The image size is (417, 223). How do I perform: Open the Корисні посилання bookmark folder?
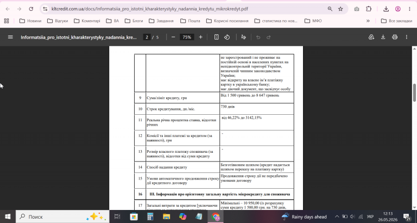click(x=227, y=21)
